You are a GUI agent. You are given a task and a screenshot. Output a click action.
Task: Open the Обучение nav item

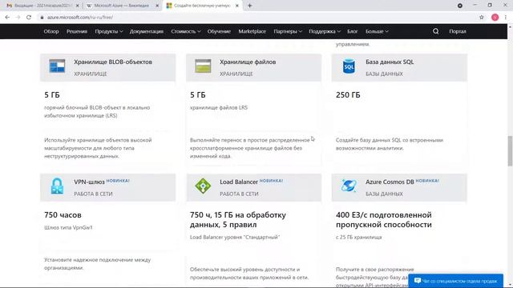pos(219,31)
